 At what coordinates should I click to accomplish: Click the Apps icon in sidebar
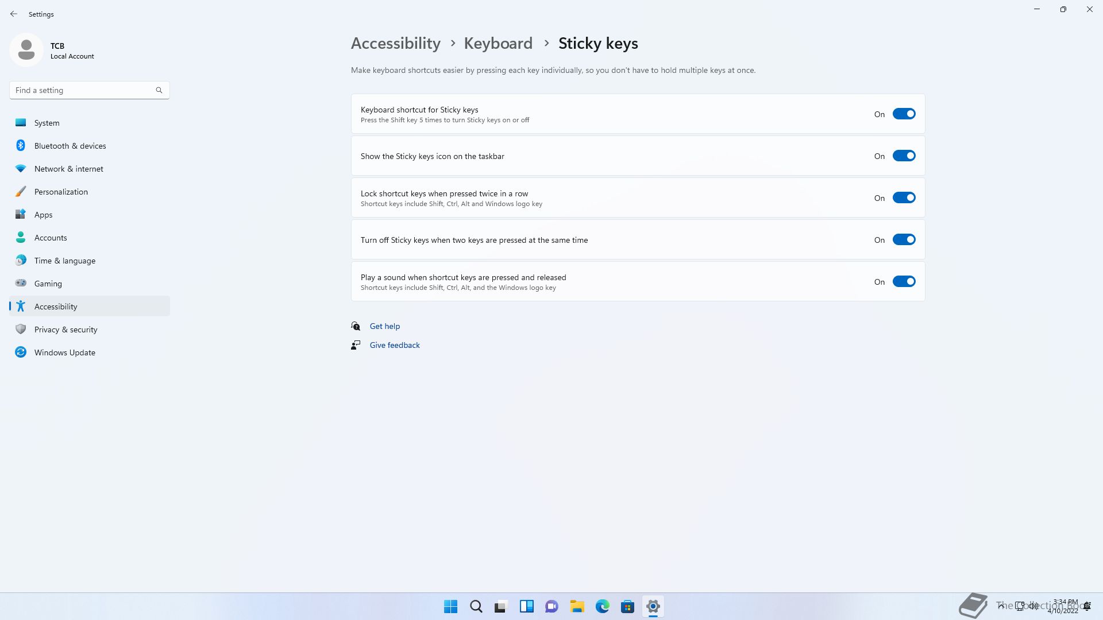pos(21,214)
